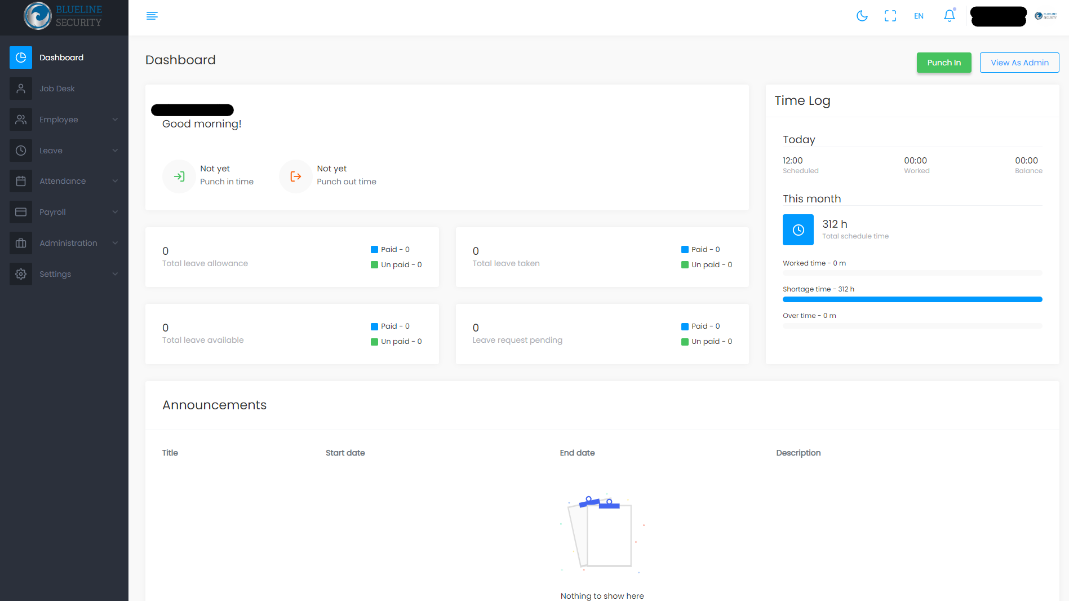The width and height of the screenshot is (1069, 601).
Task: Click the orange punch out arrow icon
Action: coord(295,176)
